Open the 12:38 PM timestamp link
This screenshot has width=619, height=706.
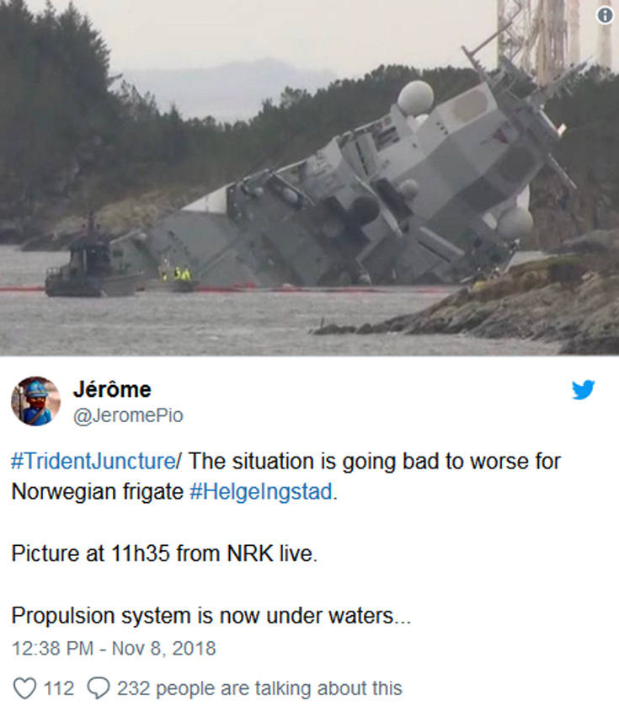[52, 649]
